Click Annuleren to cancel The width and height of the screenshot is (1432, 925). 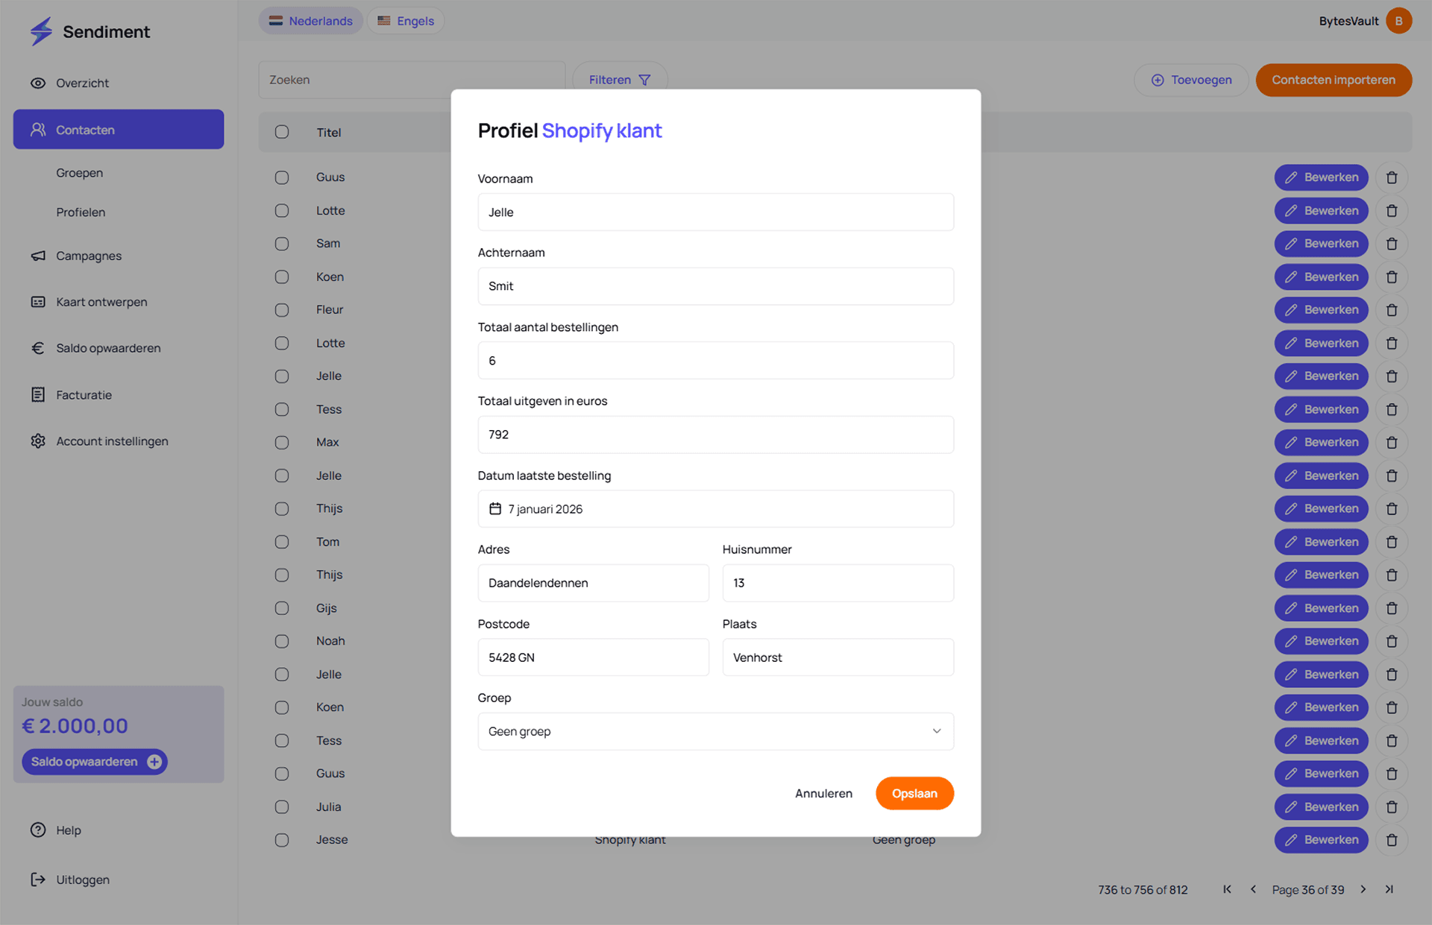point(823,793)
